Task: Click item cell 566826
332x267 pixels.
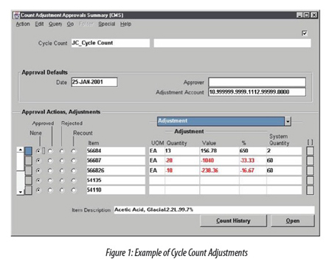Action: click(x=116, y=170)
